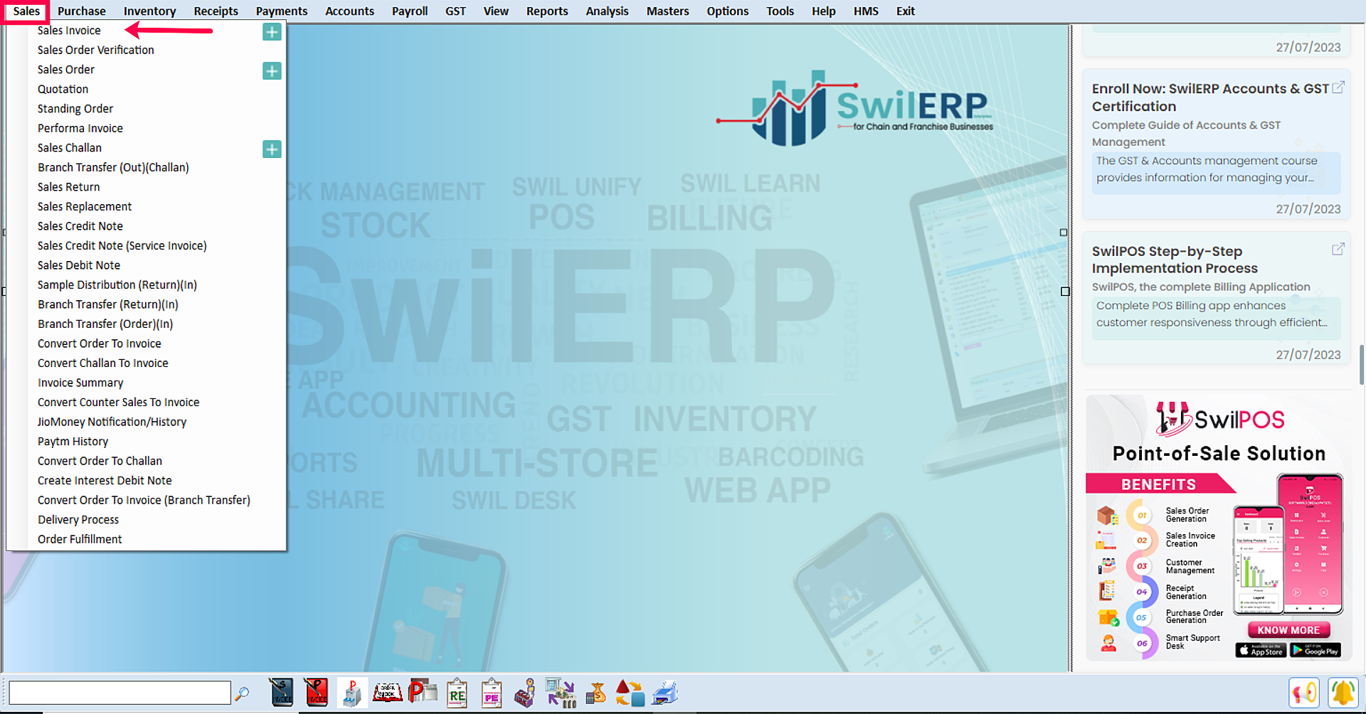Viewport: 1366px width, 714px height.
Task: Open the Purchase Invoice (P) red toolbar icon
Action: 317,693
